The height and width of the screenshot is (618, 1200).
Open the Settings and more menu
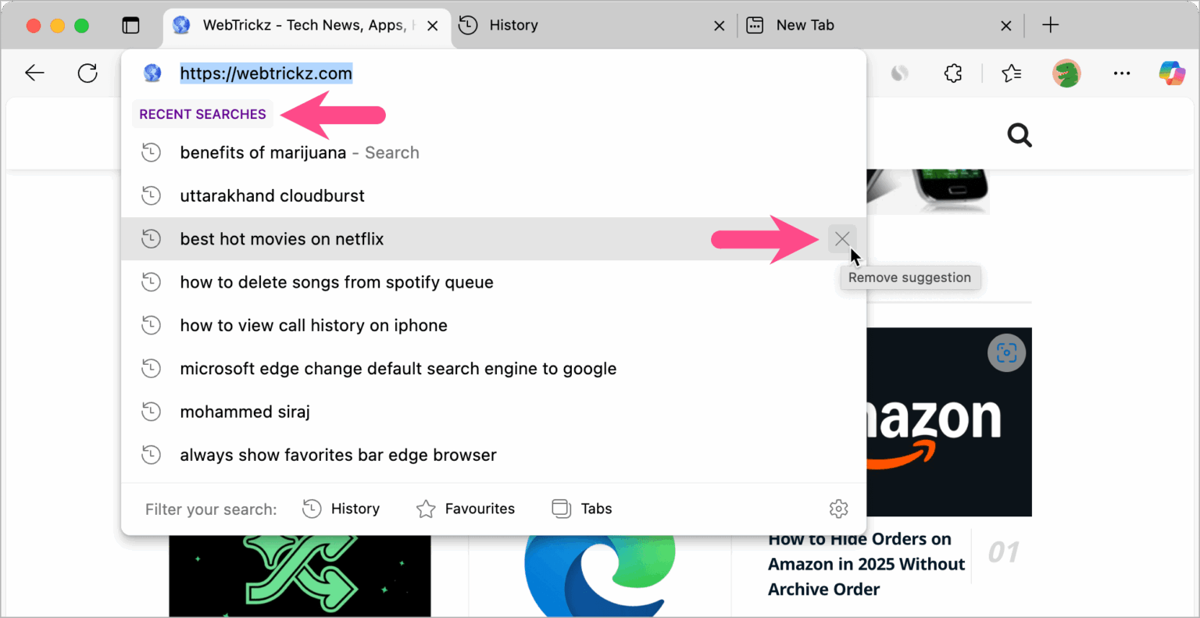tap(1122, 73)
